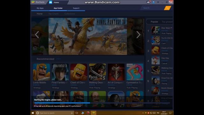Click the orange search magnifier button
The width and height of the screenshot is (204, 115).
click(x=168, y=8)
